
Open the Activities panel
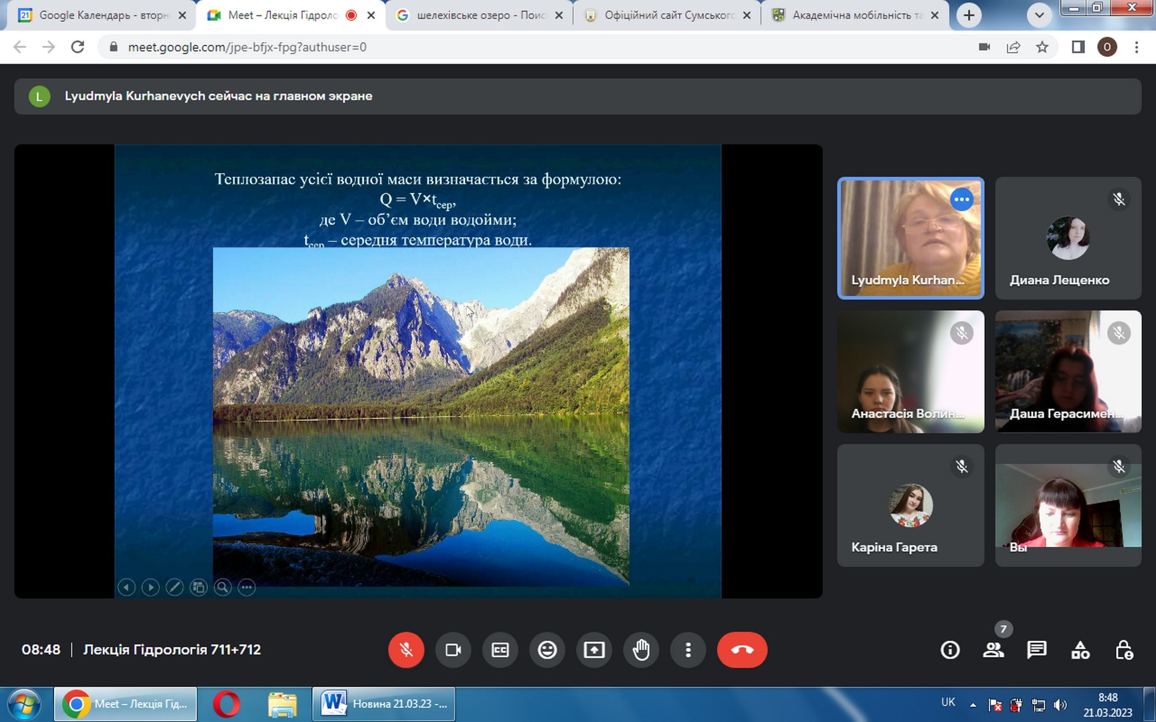point(1080,650)
